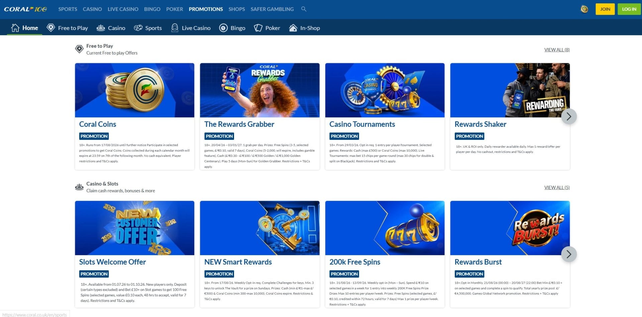Click the Free to Play diamond icon
This screenshot has height=317, width=642.
tap(51, 28)
